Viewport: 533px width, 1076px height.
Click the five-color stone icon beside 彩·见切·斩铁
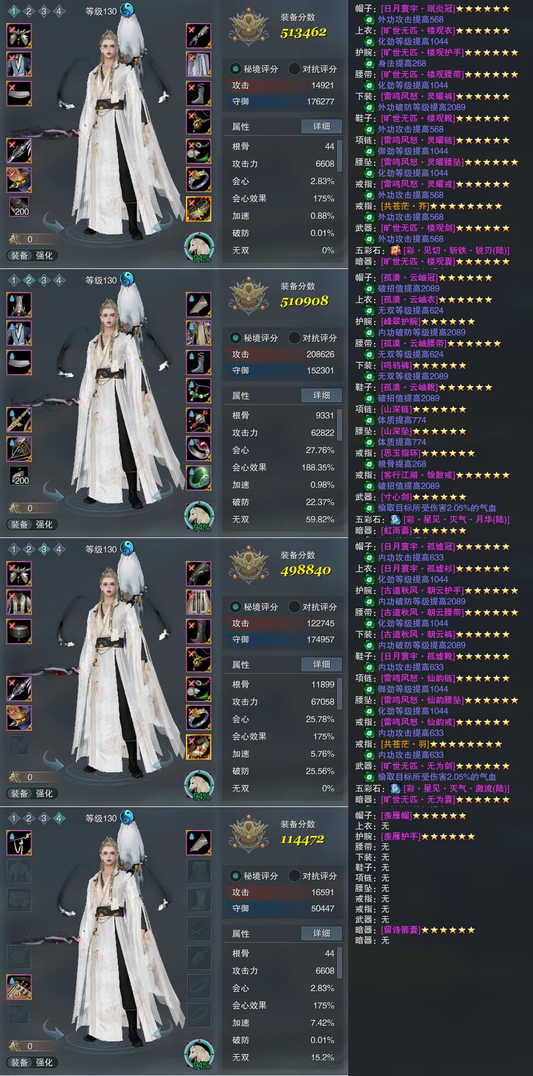(x=396, y=251)
